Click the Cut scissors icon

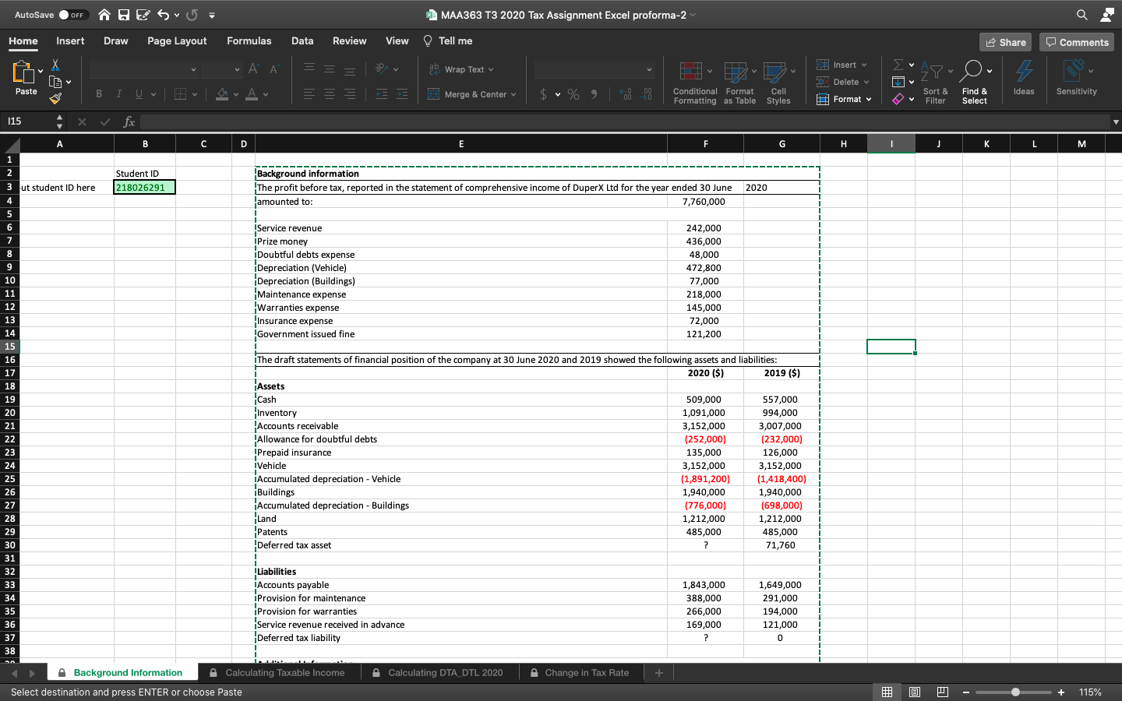point(55,65)
